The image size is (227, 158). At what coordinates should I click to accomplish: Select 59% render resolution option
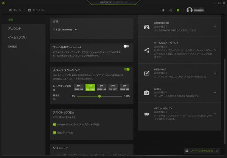pos(113,87)
